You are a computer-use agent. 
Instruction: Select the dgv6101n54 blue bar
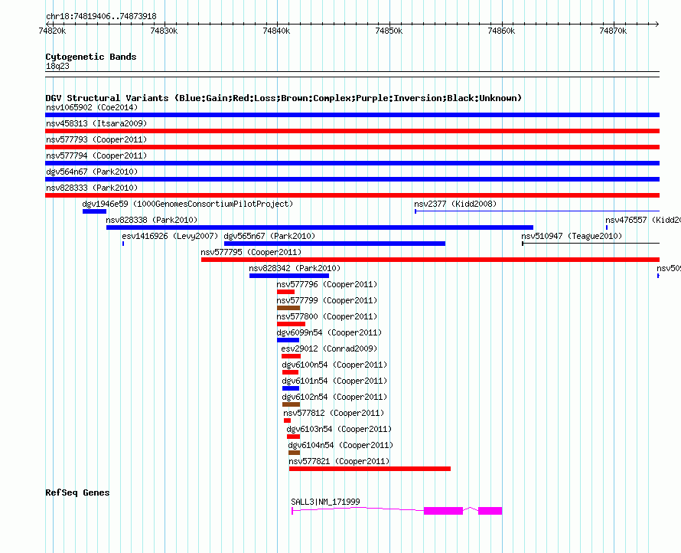[291, 388]
